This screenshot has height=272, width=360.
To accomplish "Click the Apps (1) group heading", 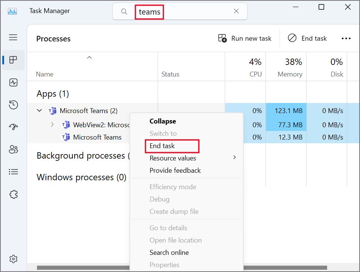I will point(53,94).
